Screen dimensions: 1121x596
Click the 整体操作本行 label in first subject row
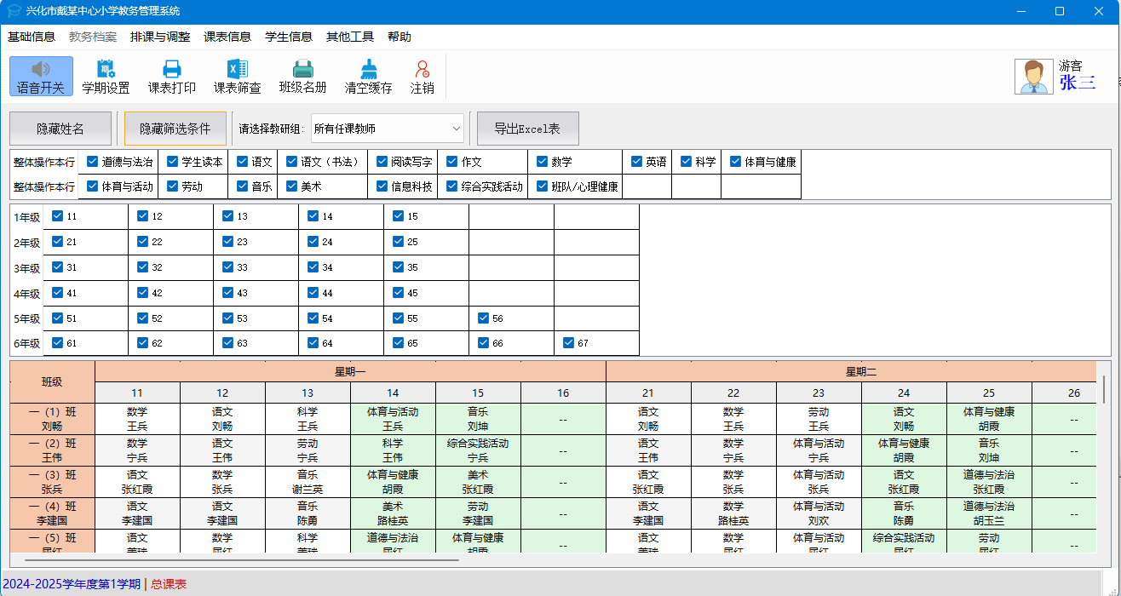click(x=44, y=162)
